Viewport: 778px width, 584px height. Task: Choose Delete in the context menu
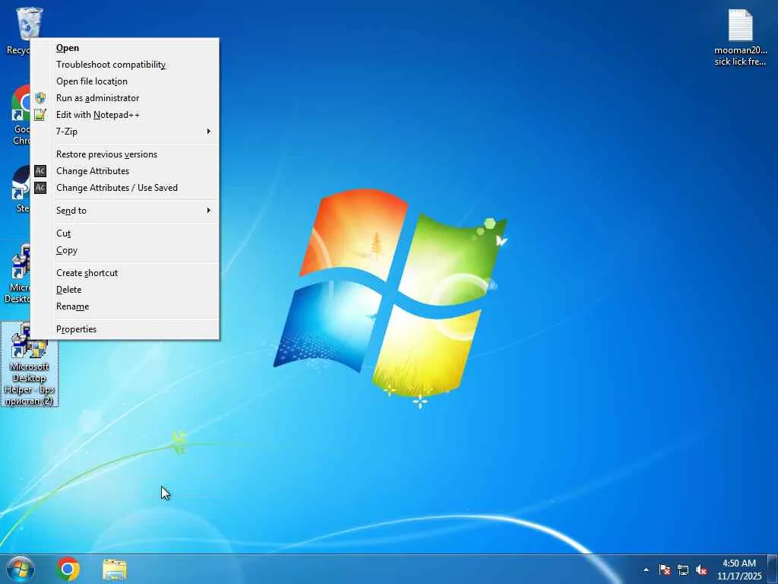pyautogui.click(x=125, y=290)
